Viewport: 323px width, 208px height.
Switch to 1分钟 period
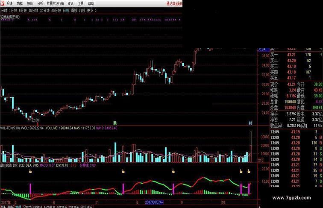pyautogui.click(x=13, y=11)
